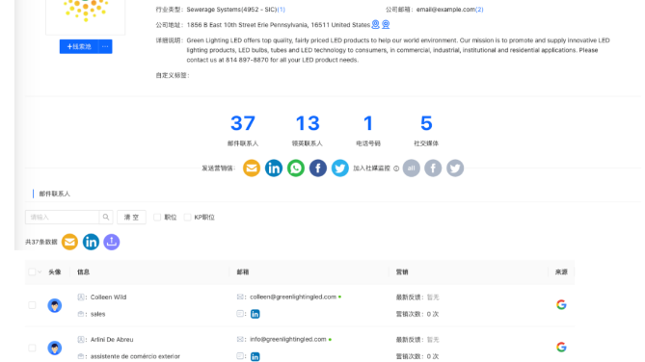Open Colleen Wild's LinkedIn profile icon
Image resolution: width=645 pixels, height=362 pixels.
255,314
